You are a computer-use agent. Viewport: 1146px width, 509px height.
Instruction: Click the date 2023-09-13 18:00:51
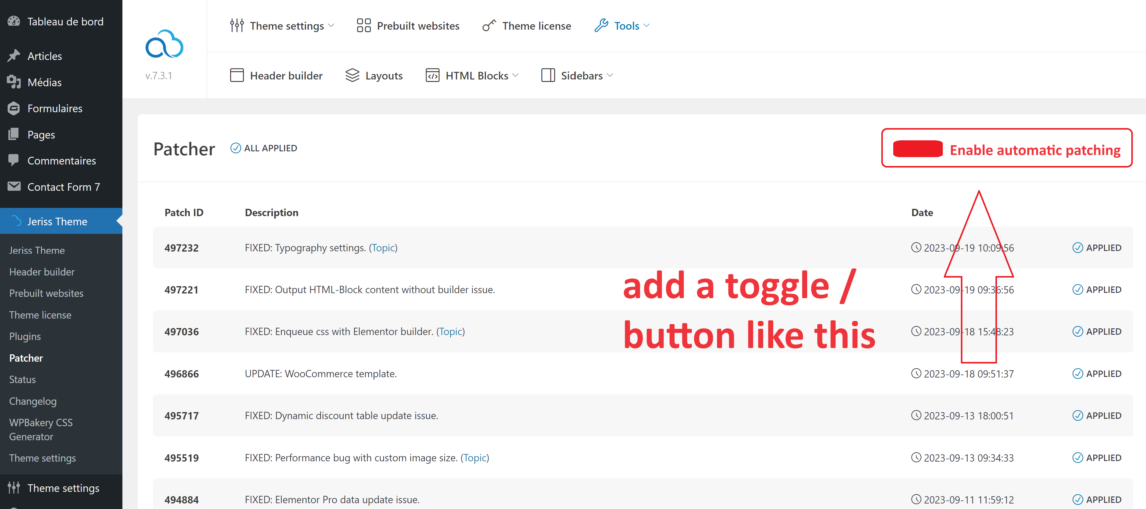969,416
